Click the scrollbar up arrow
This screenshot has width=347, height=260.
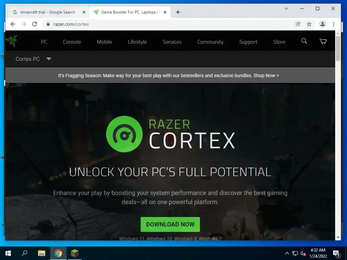coord(338,34)
